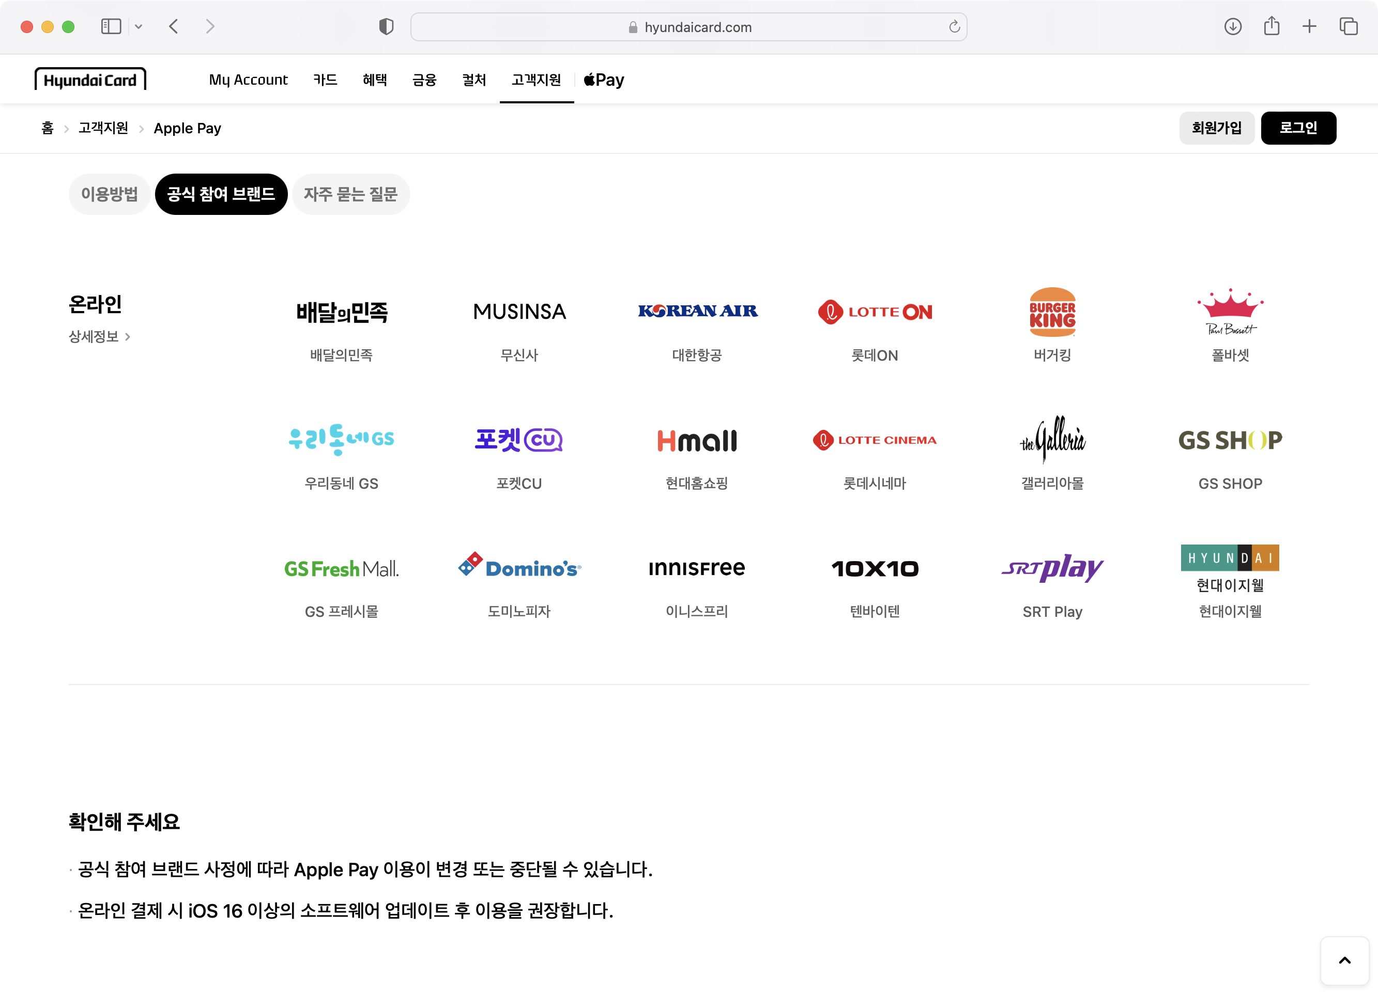This screenshot has height=994, width=1378.
Task: Click the 텐바이텐 label
Action: coord(875,612)
